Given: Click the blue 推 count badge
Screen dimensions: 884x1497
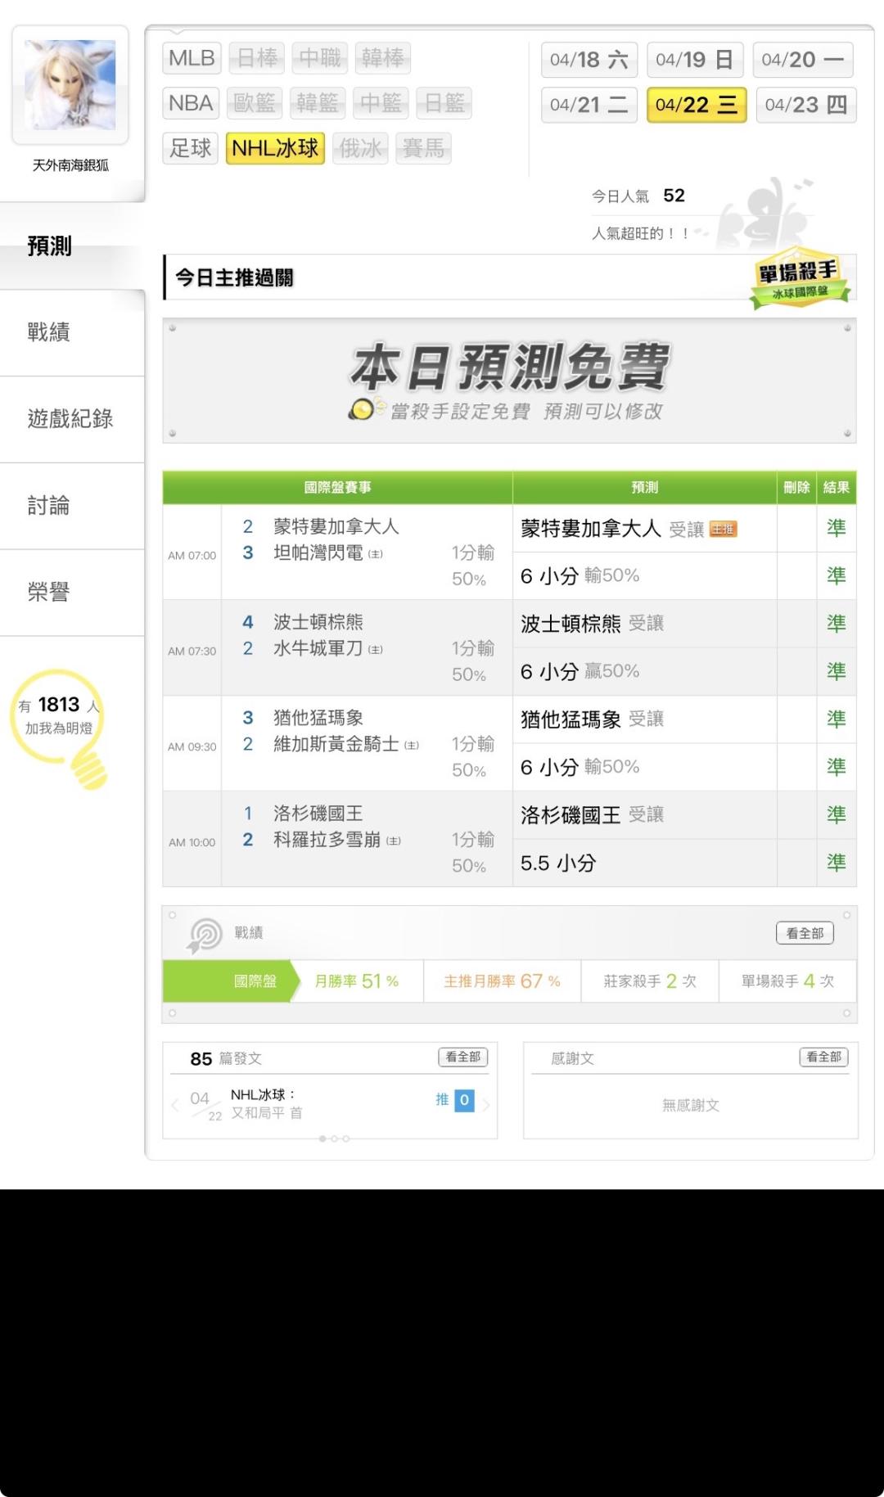Looking at the screenshot, I should pyautogui.click(x=463, y=1100).
